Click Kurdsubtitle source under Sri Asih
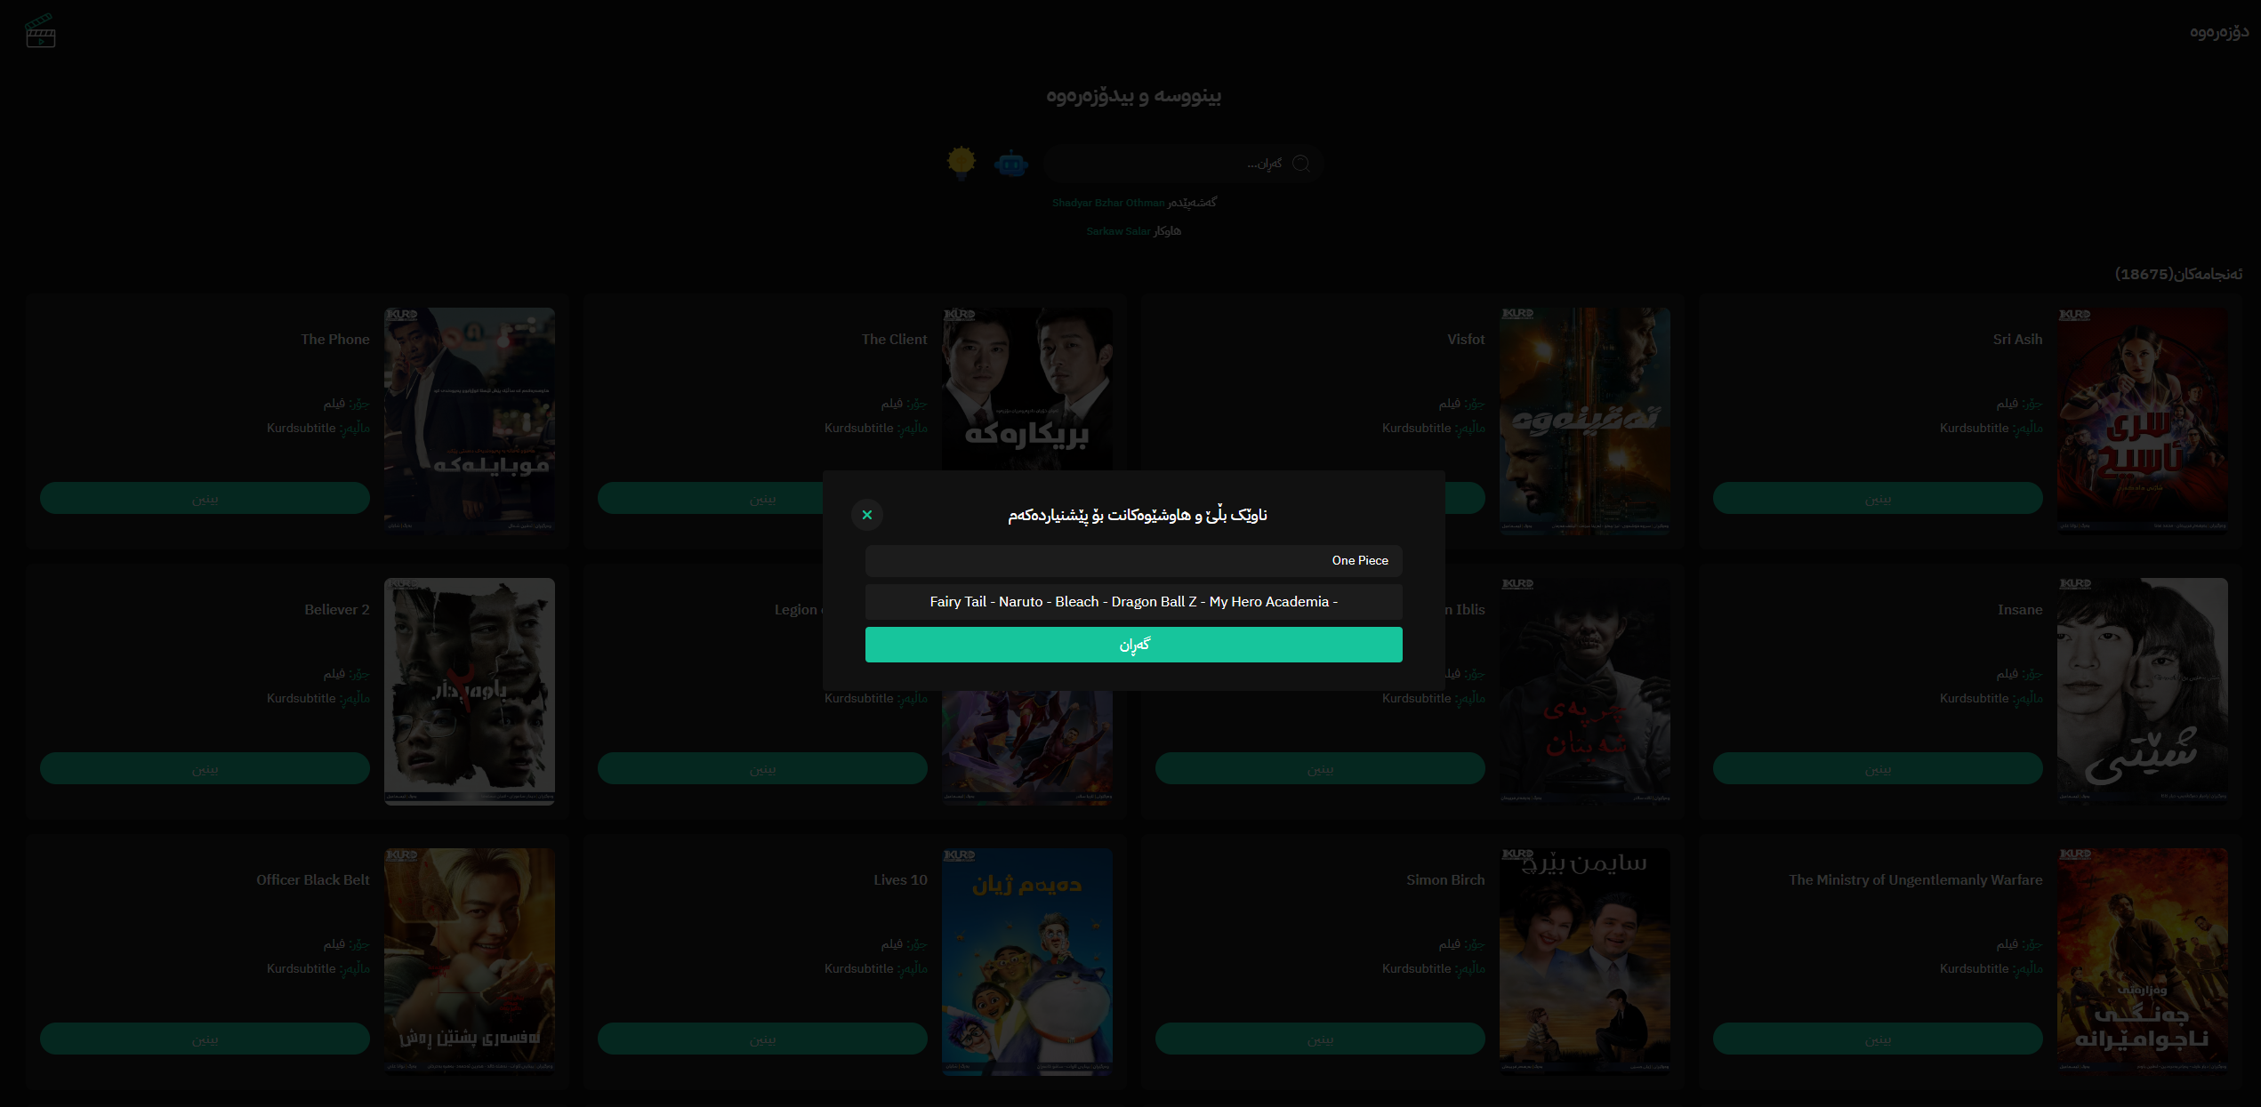The width and height of the screenshot is (2261, 1107). [1974, 429]
